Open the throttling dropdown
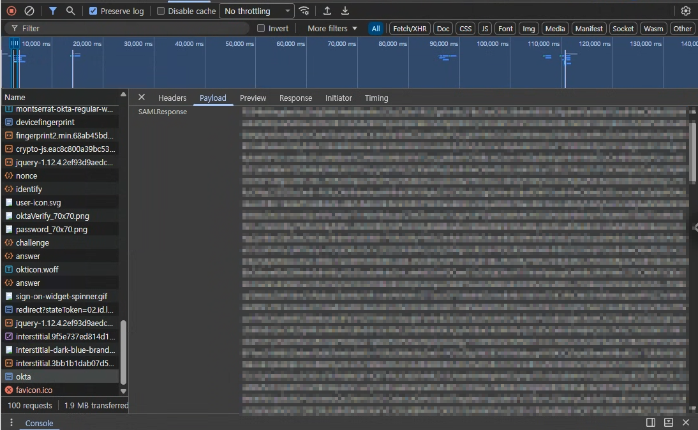Image resolution: width=698 pixels, height=430 pixels. click(257, 11)
